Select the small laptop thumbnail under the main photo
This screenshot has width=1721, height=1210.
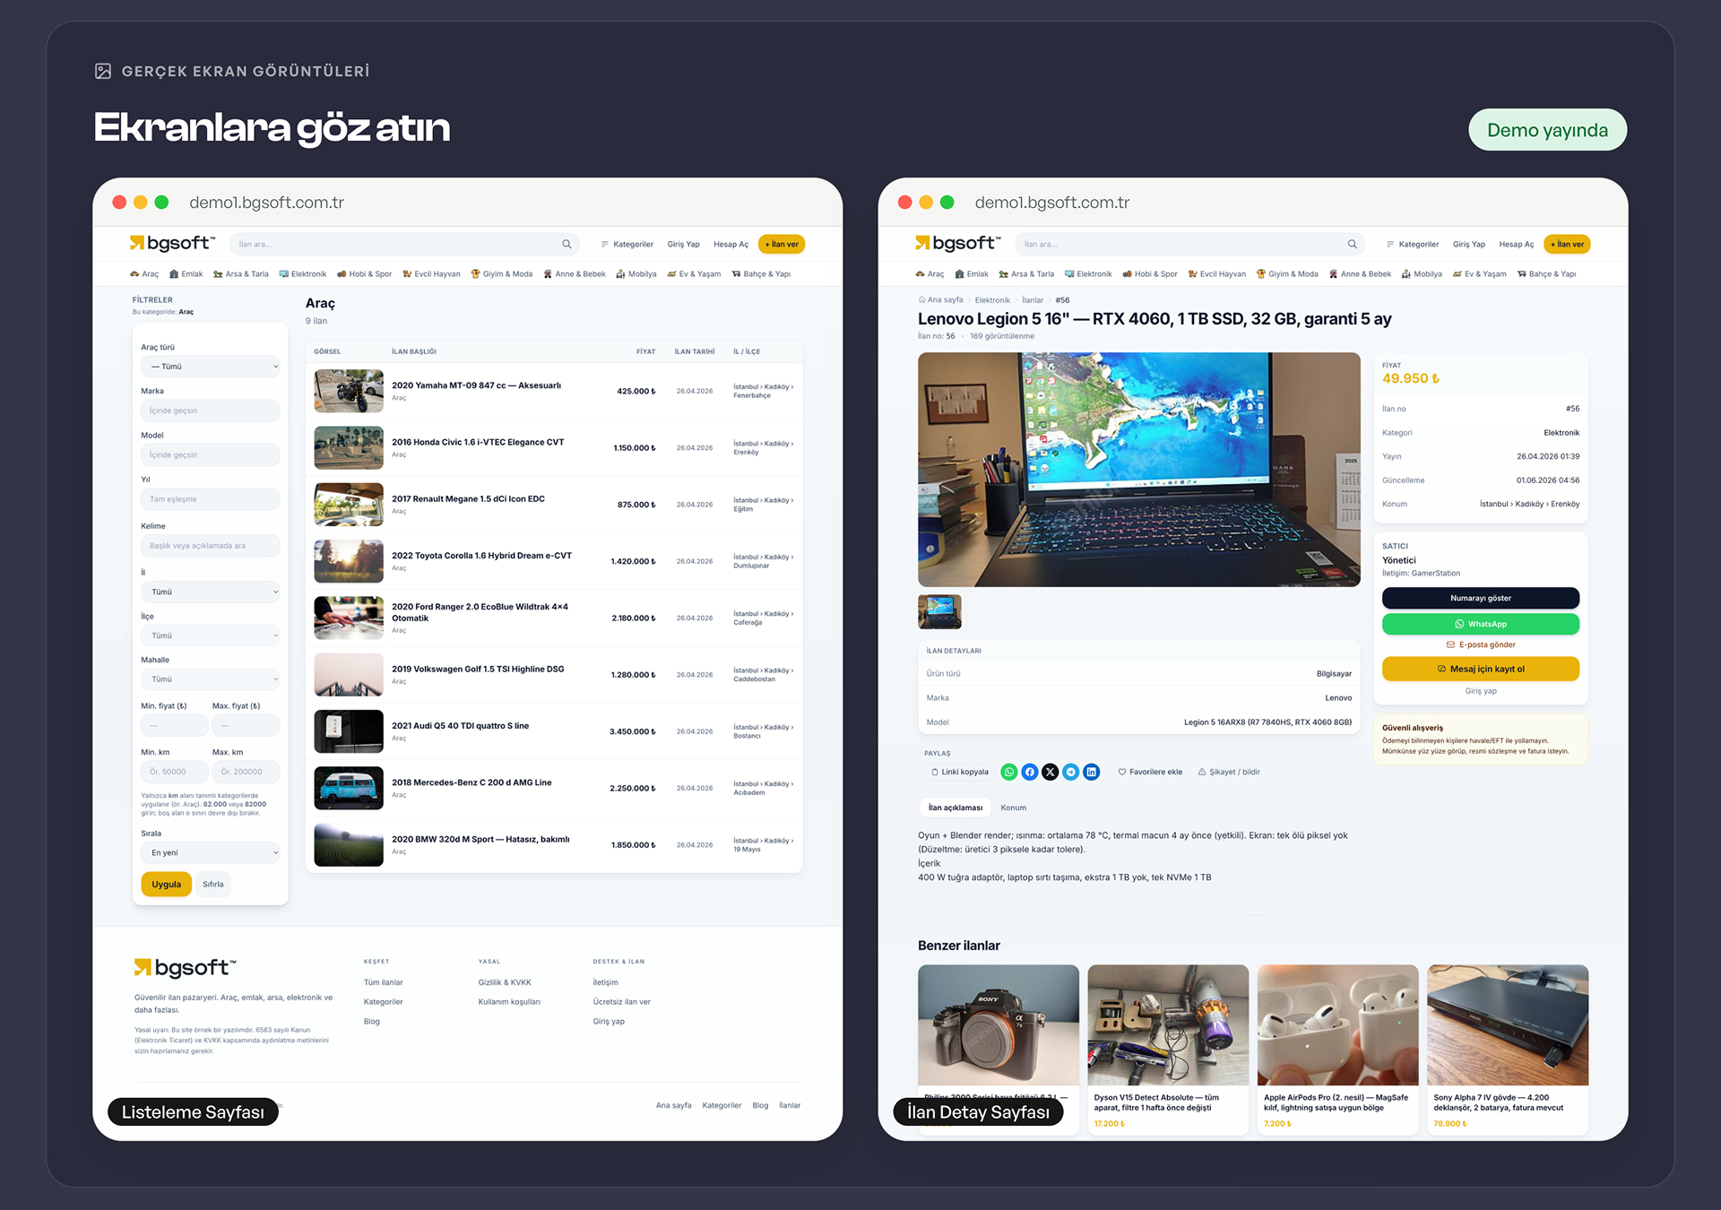[939, 611]
